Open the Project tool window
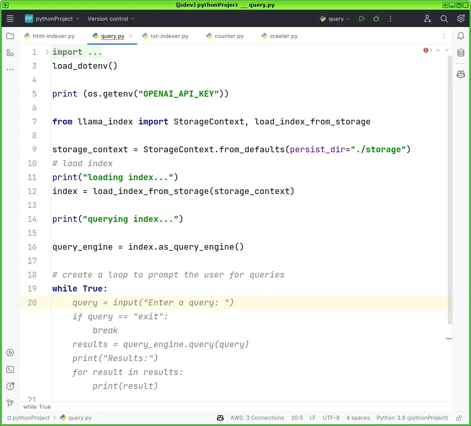 (10, 36)
